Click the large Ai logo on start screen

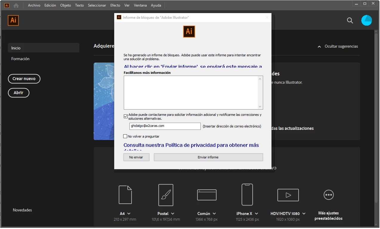tap(13, 20)
